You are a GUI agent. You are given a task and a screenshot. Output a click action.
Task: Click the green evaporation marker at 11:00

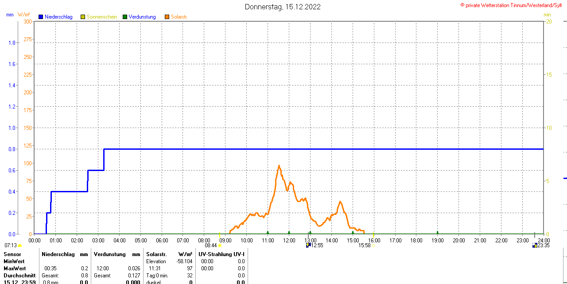click(x=268, y=232)
